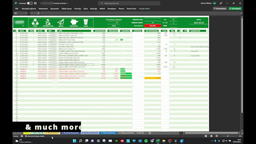The width and height of the screenshot is (256, 144).
Task: Open the Formuły ribbon tab
Action: pos(78,9)
